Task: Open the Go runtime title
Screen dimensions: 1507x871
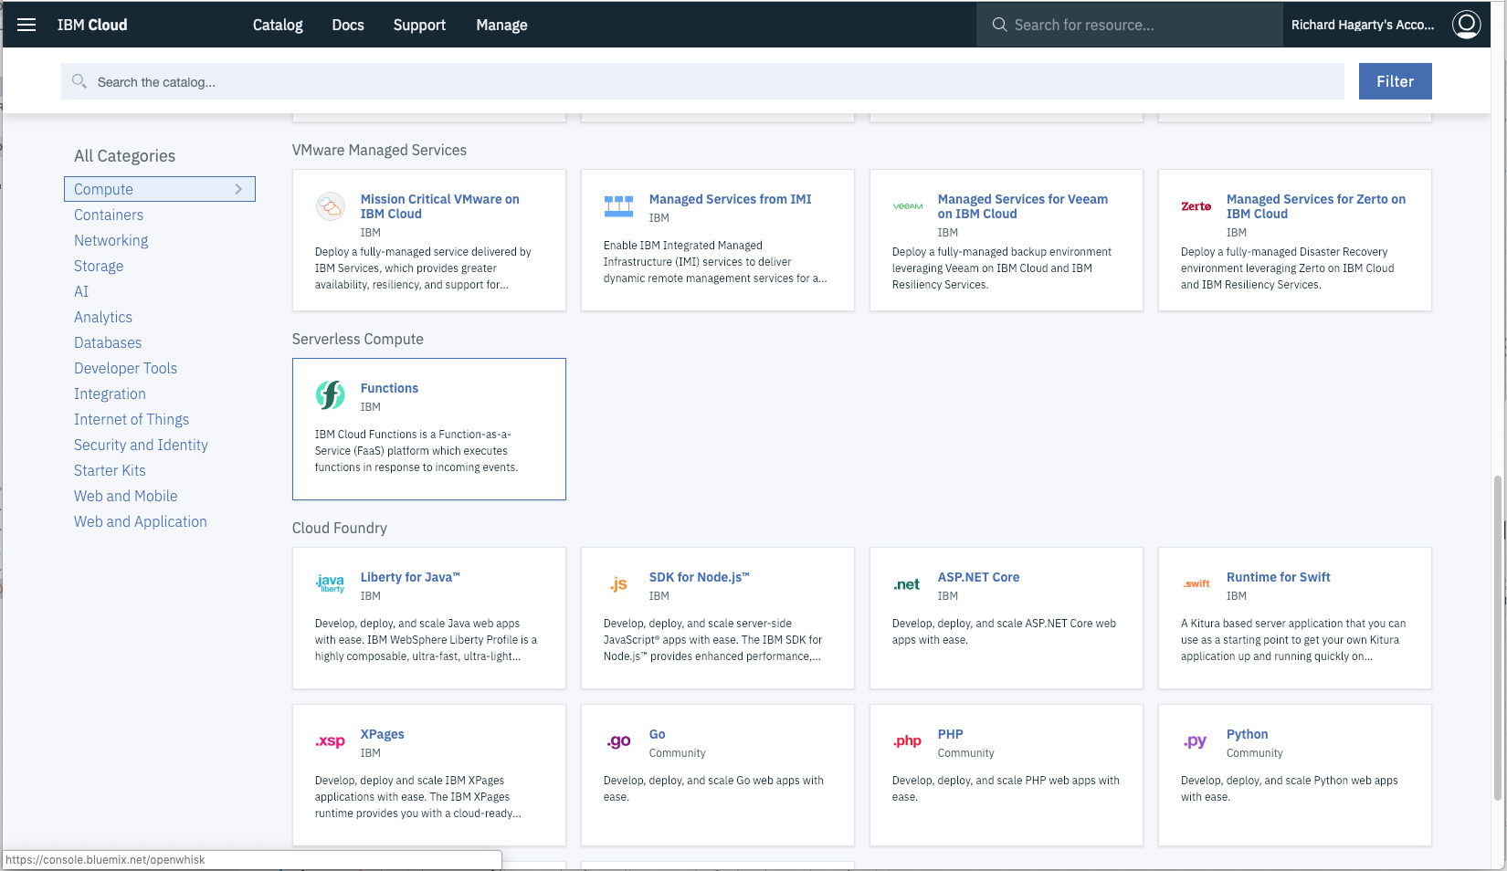Action: tap(657, 734)
